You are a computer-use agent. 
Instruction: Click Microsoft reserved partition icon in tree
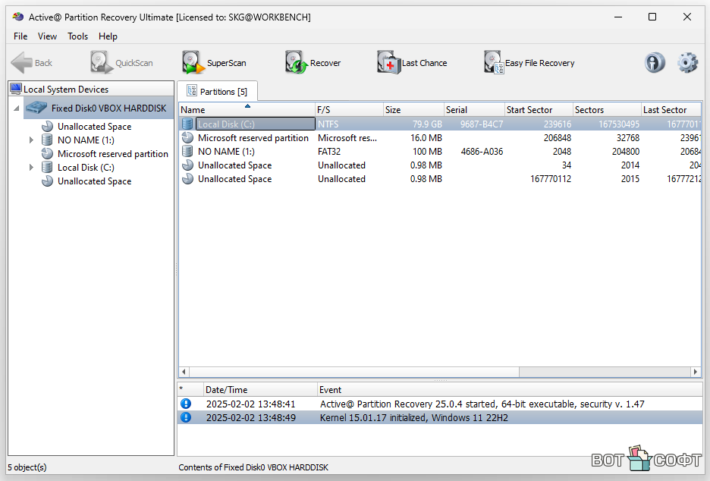(47, 153)
